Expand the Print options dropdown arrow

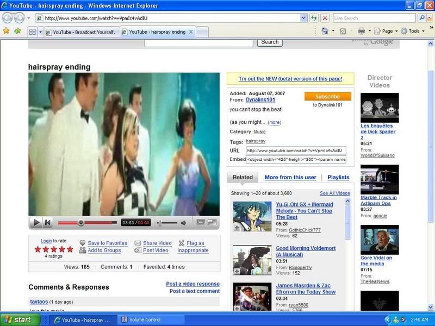pyautogui.click(x=370, y=31)
